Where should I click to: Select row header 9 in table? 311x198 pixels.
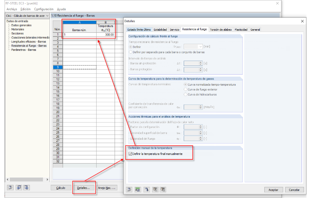click(x=58, y=67)
